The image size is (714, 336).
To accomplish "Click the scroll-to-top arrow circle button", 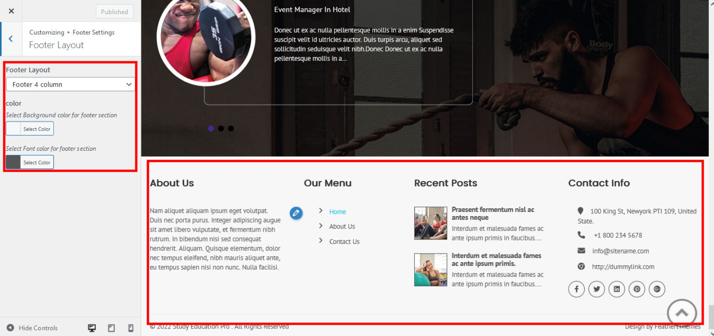I will [x=682, y=314].
